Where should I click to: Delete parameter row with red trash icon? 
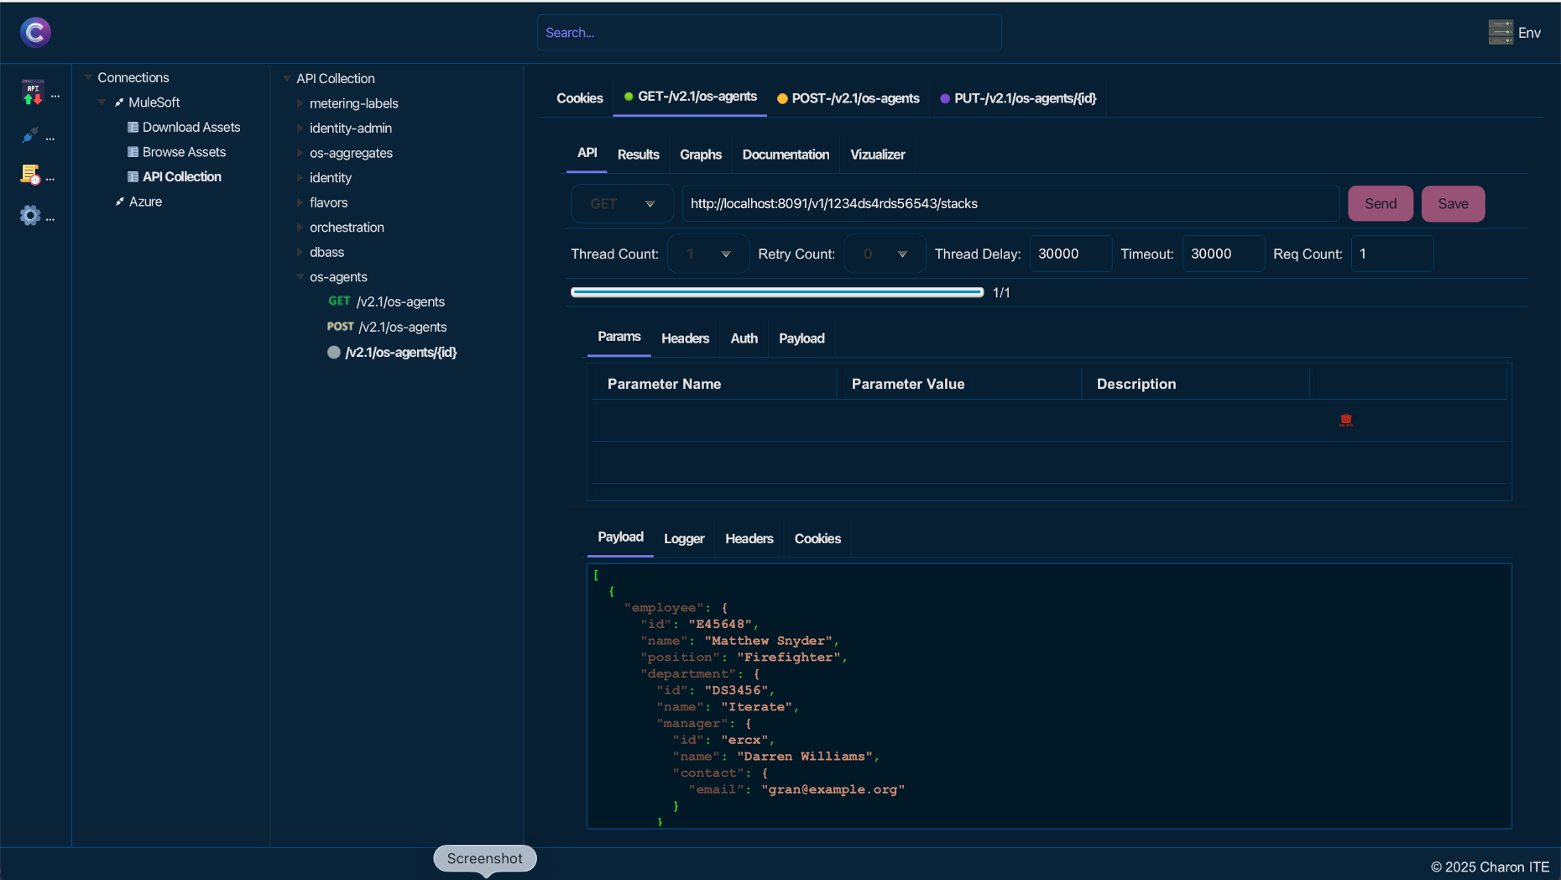coord(1346,420)
